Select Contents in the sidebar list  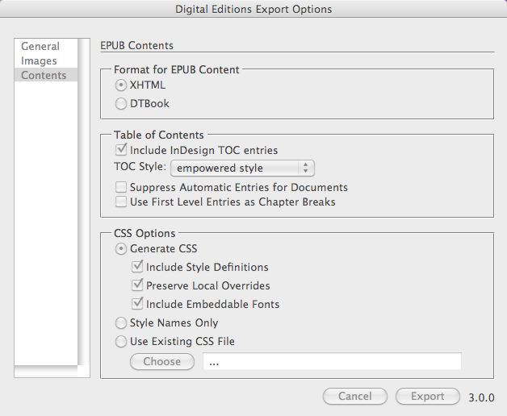pos(44,75)
